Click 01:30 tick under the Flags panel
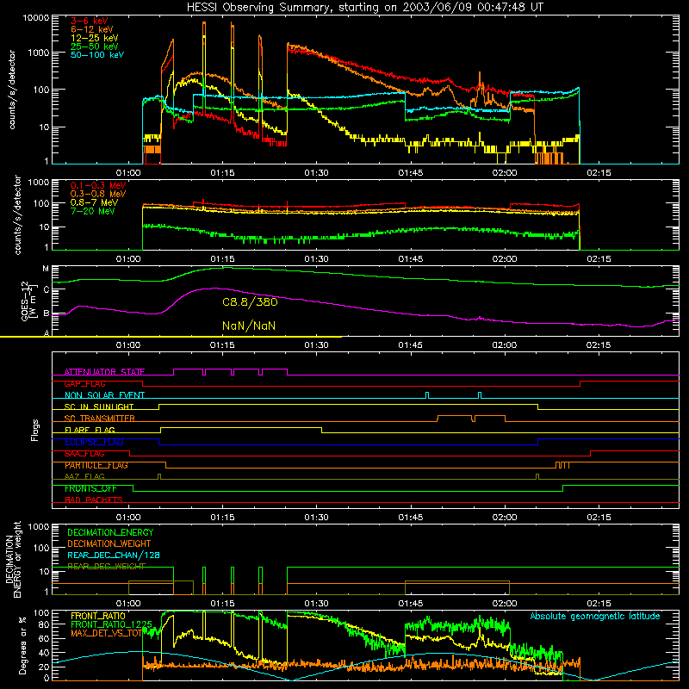The height and width of the screenshot is (689, 689). pos(316,518)
